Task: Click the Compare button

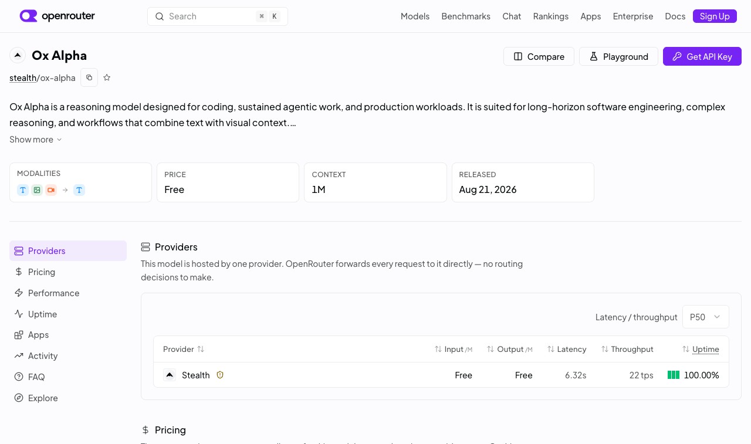Action: coord(539,56)
